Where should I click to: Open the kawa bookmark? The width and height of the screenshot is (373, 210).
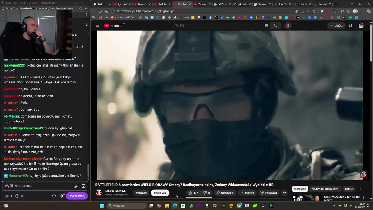184,17
